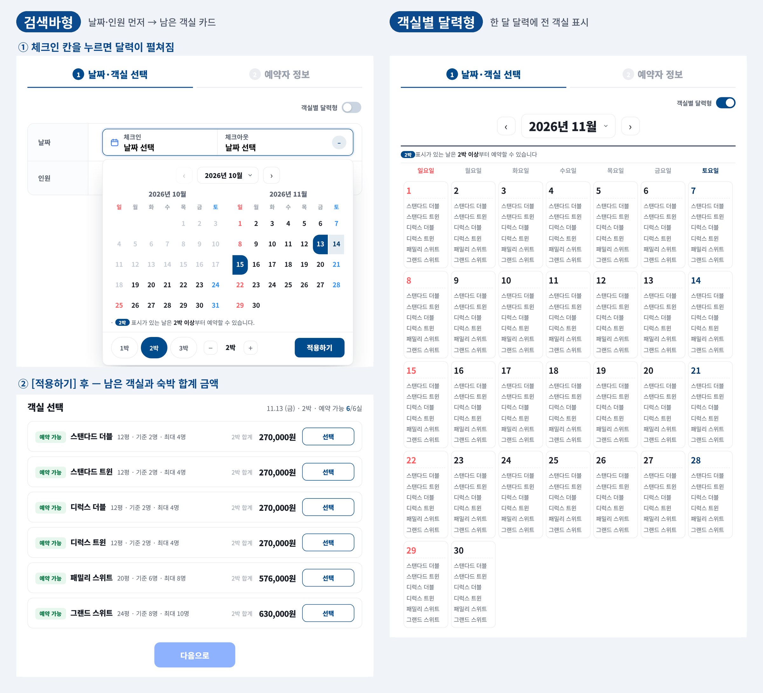Go to next month in date picker popup

272,175
